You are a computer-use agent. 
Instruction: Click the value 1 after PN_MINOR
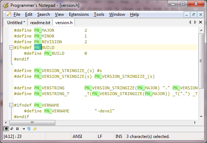click(86, 36)
